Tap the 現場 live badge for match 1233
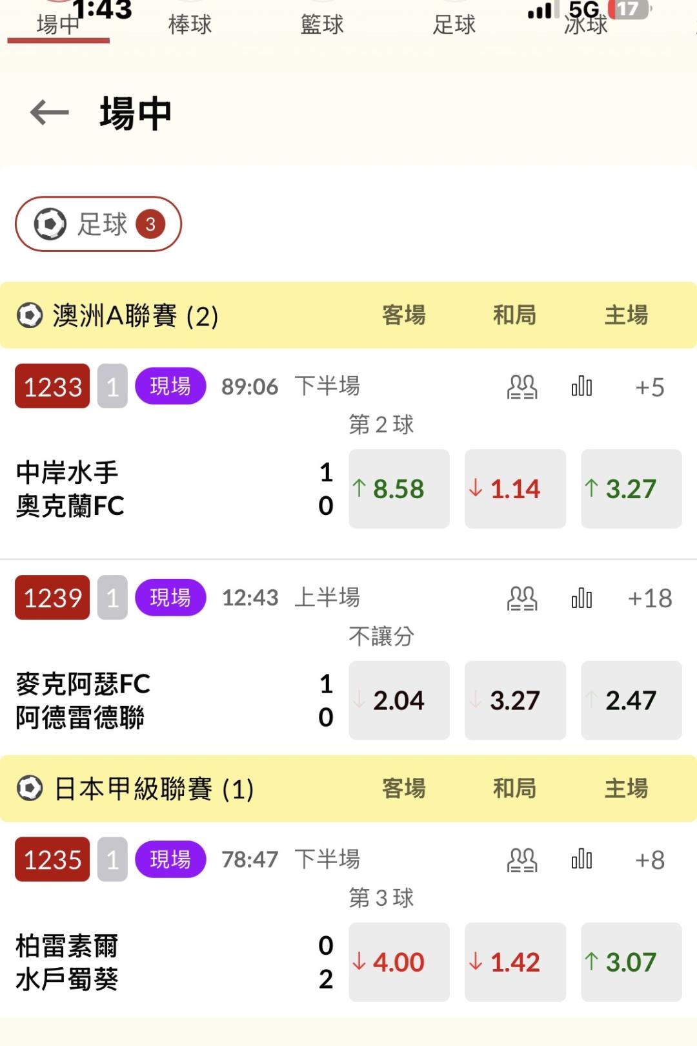Viewport: 697px width, 1046px height. (170, 386)
